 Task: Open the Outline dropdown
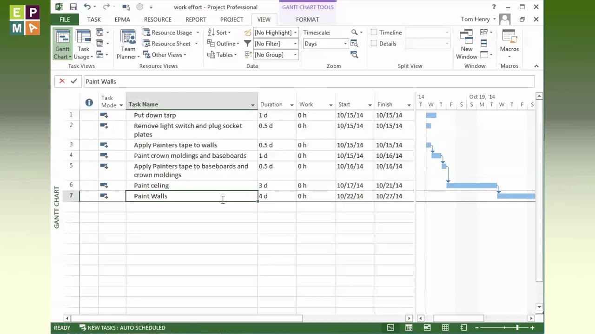(x=223, y=44)
